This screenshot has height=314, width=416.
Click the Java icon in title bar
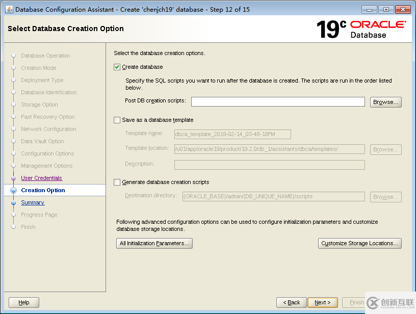pos(9,10)
